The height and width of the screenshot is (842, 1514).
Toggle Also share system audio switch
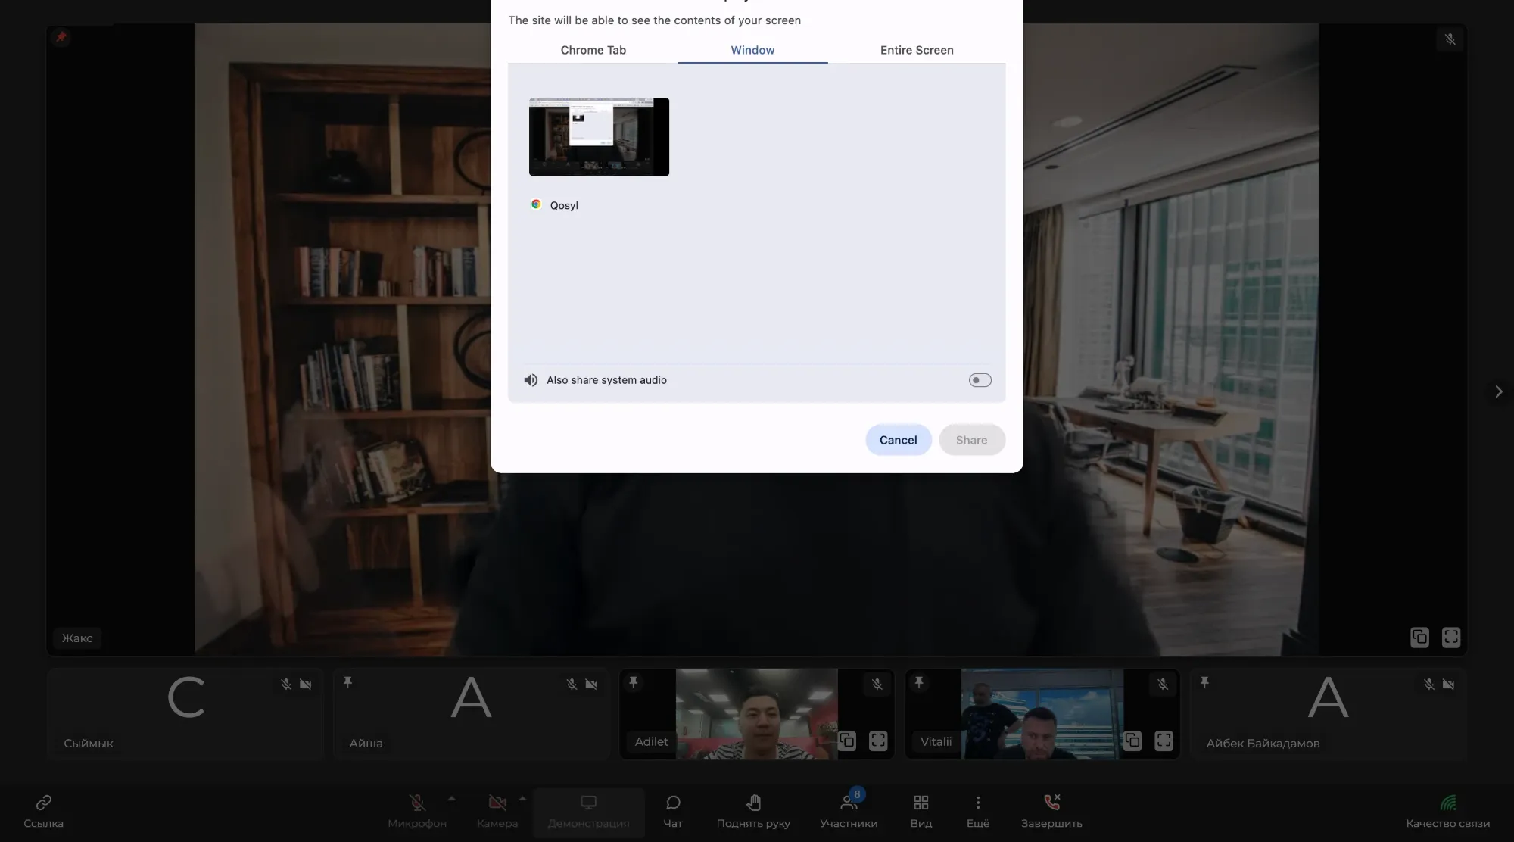click(980, 380)
